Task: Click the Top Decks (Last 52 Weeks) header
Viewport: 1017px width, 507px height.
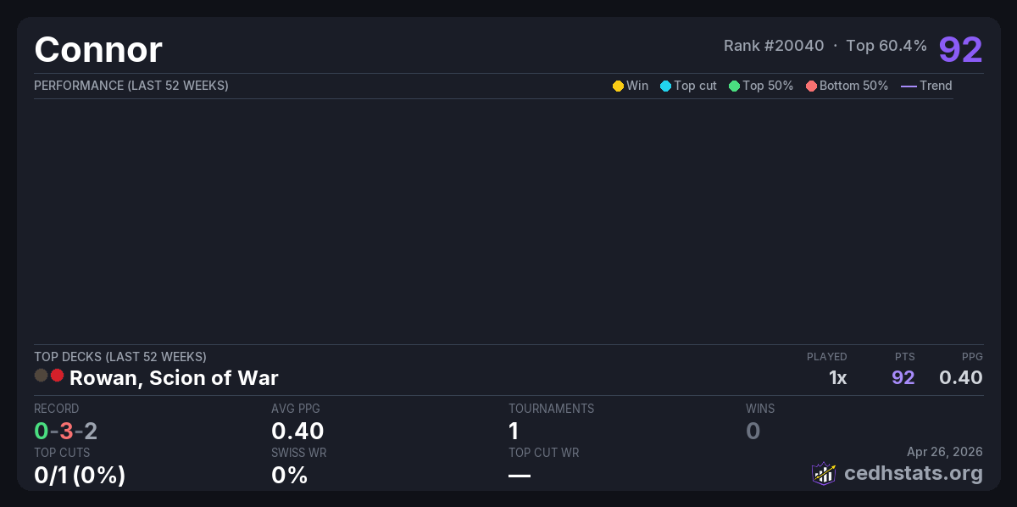Action: pyautogui.click(x=120, y=357)
